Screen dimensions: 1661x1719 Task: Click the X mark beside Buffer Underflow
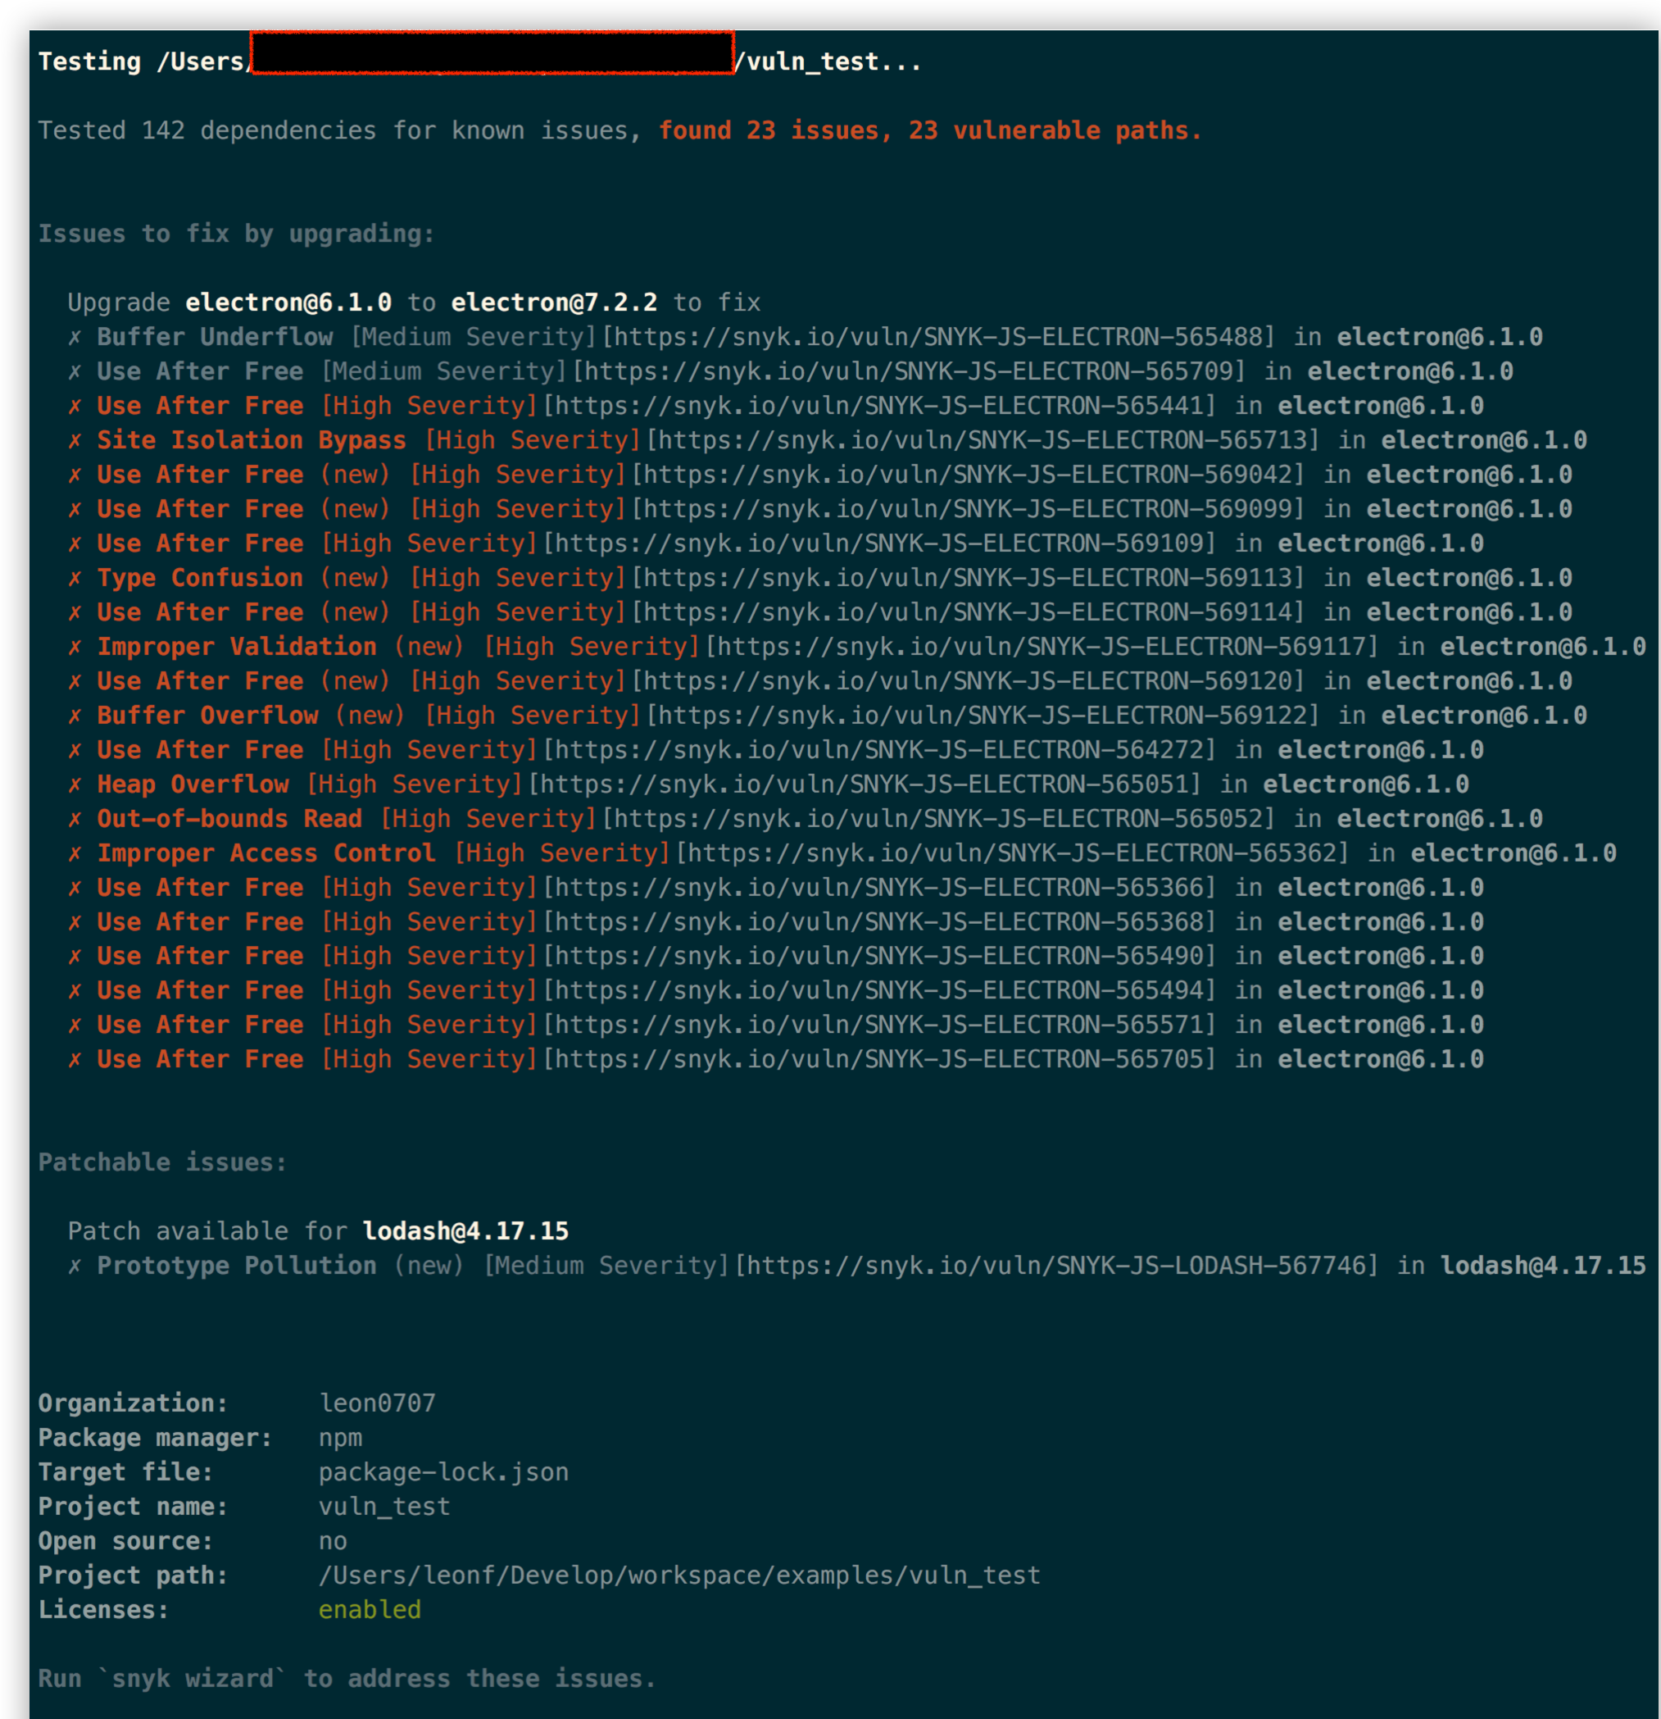pyautogui.click(x=75, y=338)
